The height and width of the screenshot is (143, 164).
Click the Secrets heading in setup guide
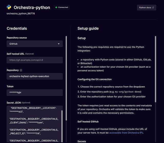click(82, 141)
